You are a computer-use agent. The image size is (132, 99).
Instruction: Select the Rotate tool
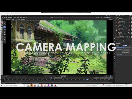pos(5,29)
